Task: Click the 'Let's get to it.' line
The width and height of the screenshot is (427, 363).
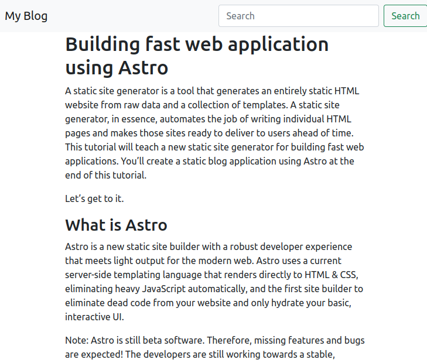Action: 94,198
